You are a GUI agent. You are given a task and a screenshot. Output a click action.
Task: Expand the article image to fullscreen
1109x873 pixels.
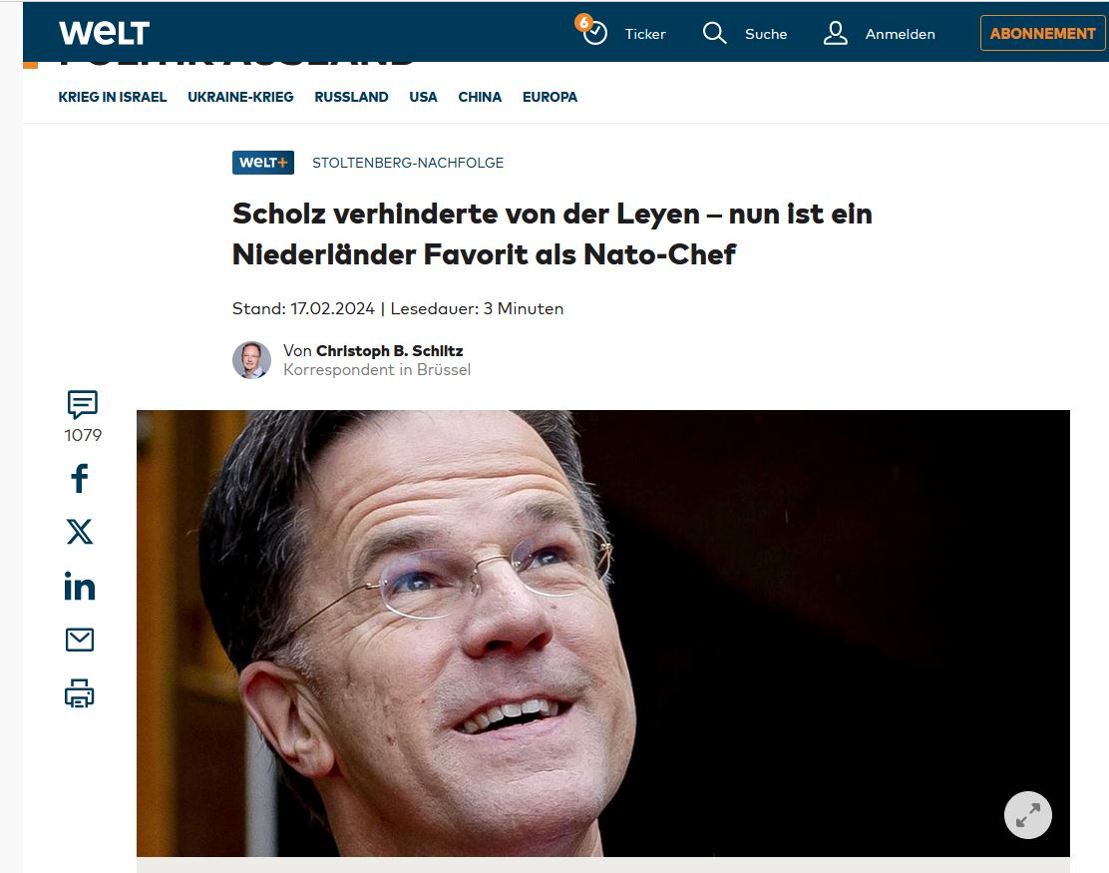[x=1027, y=815]
